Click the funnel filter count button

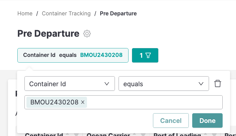click(x=145, y=55)
